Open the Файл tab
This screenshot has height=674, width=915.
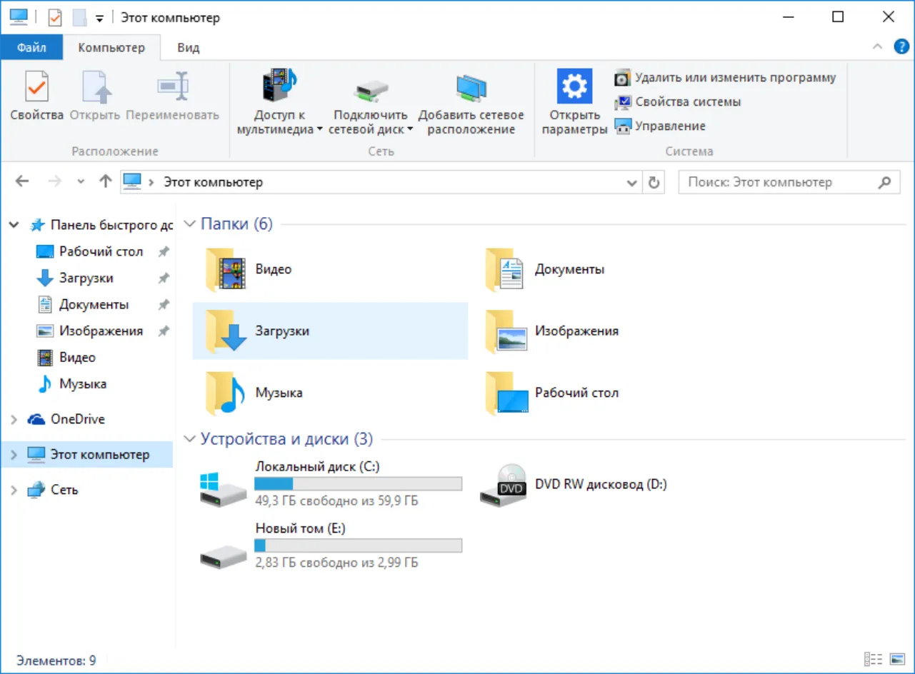[31, 48]
